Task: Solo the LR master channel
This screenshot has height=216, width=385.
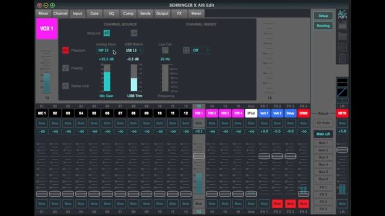Action: (x=342, y=123)
